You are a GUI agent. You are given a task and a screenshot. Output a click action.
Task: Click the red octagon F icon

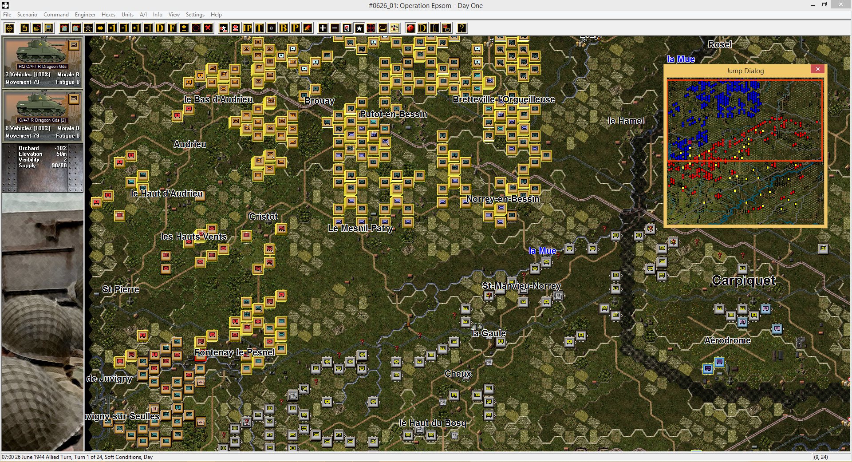[410, 28]
